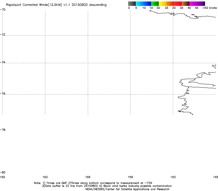
Task: Click the yellow 20-25 knots color band
Action: coord(163,4)
